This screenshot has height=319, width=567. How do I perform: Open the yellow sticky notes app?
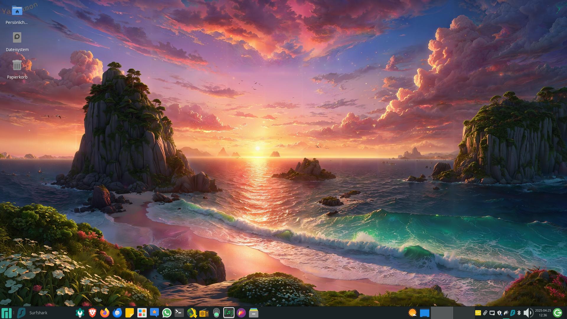pos(130,313)
